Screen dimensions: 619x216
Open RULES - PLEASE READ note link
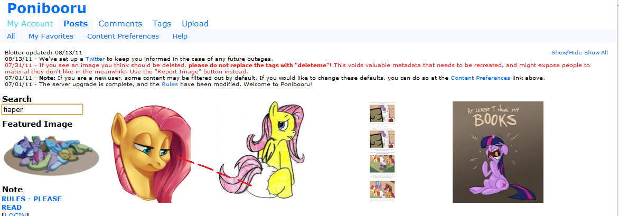click(x=32, y=203)
